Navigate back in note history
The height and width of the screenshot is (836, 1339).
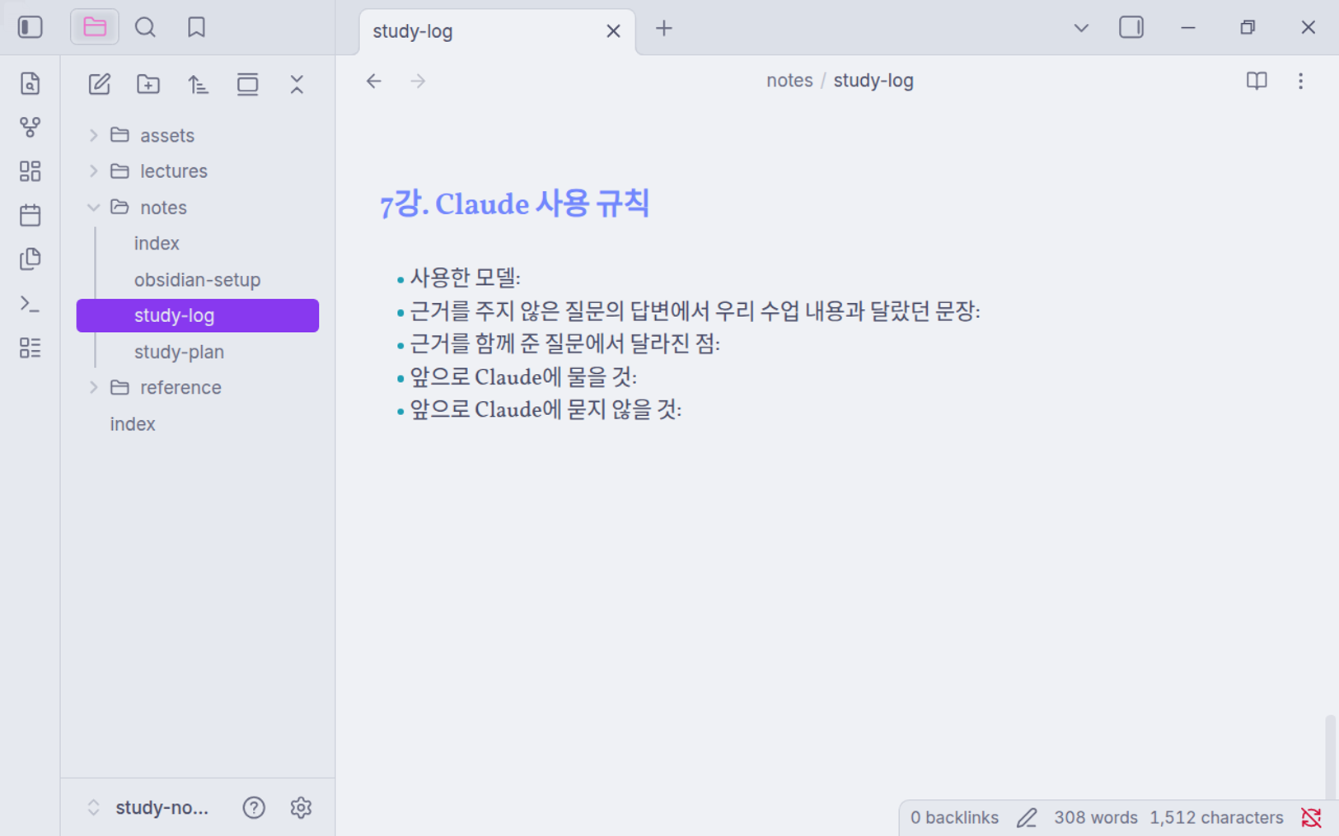coord(374,81)
